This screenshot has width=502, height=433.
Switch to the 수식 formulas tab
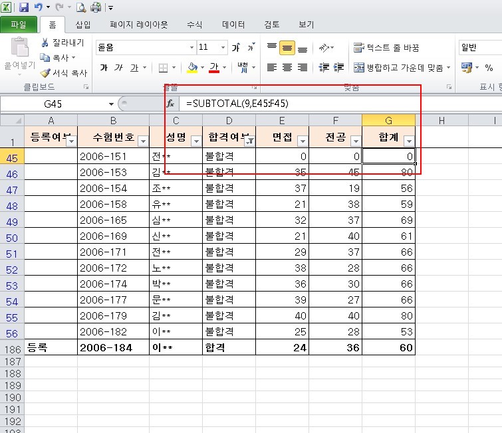pos(194,25)
